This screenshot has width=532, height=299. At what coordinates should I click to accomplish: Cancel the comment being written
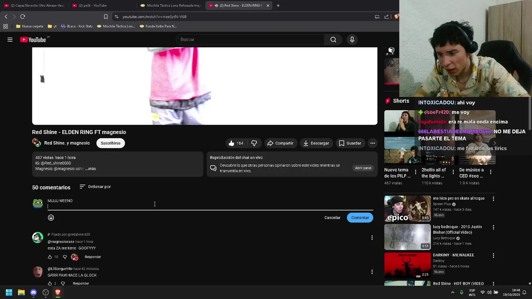point(332,218)
